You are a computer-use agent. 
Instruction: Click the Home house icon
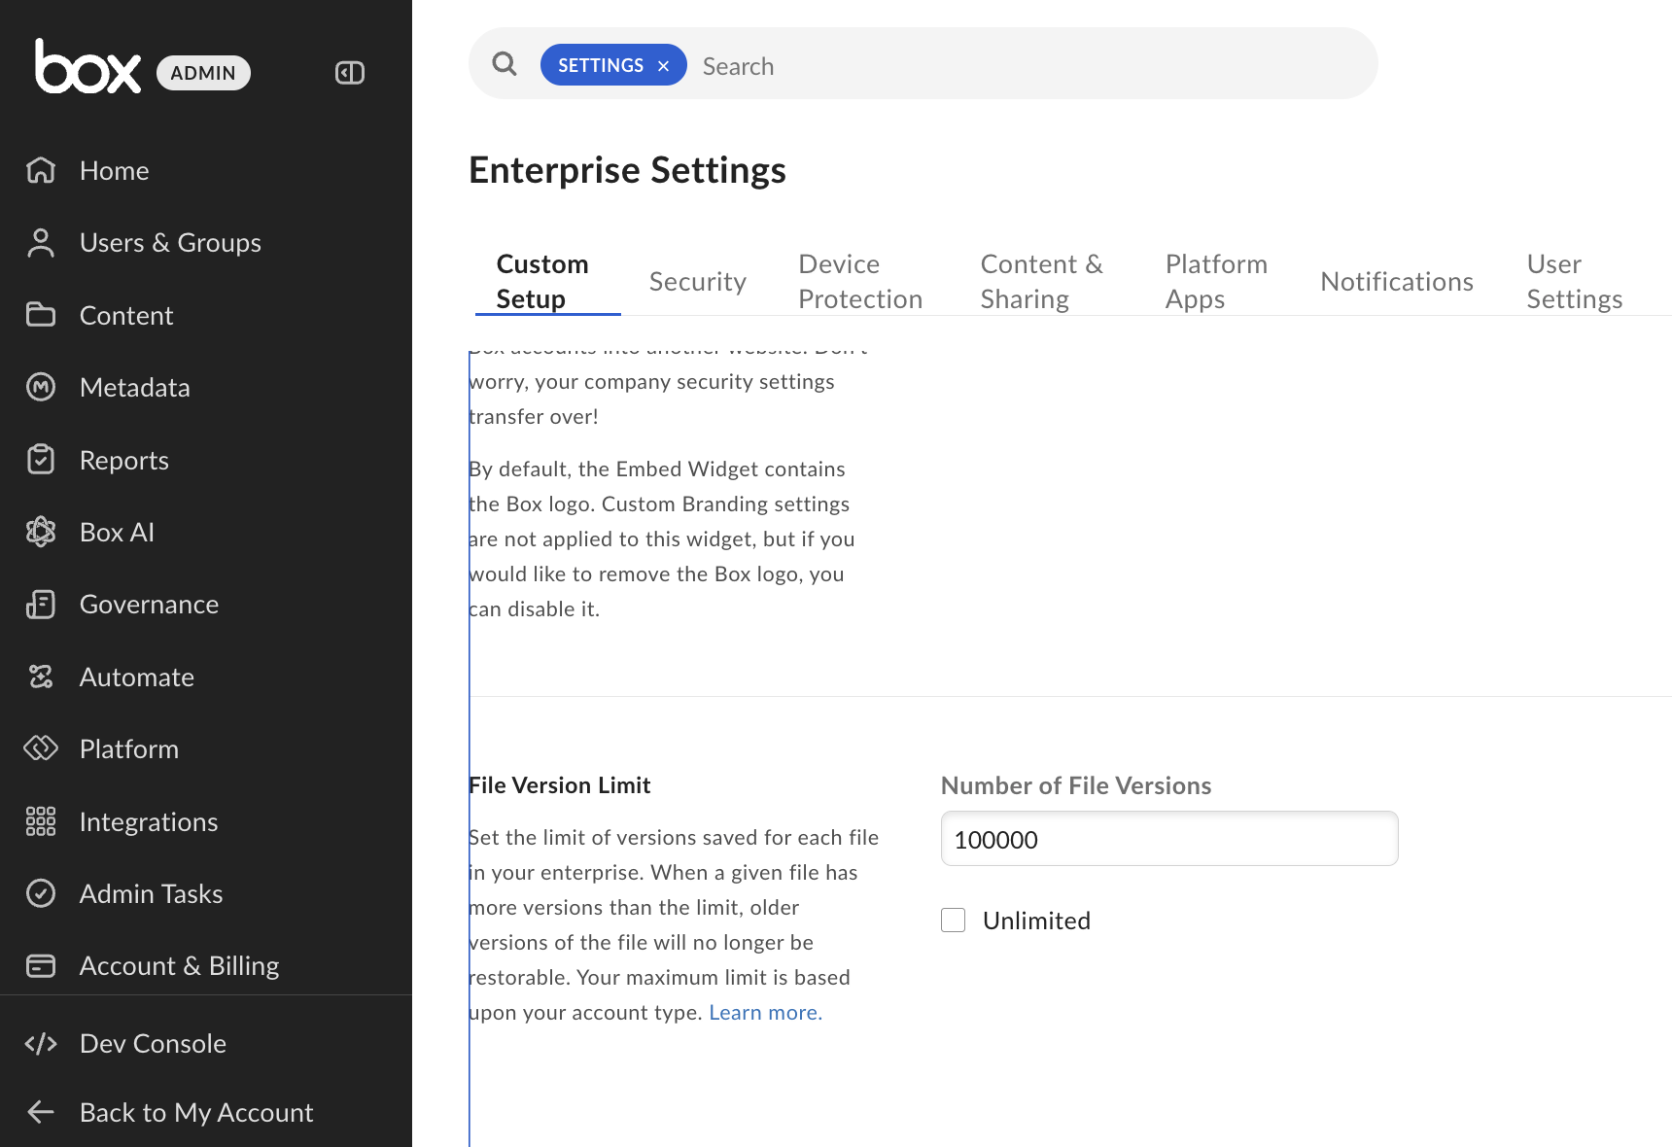pyautogui.click(x=41, y=170)
